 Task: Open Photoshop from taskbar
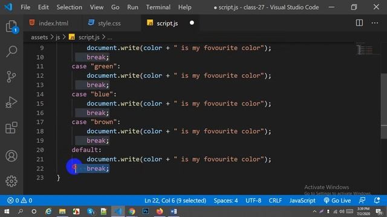[146, 212]
